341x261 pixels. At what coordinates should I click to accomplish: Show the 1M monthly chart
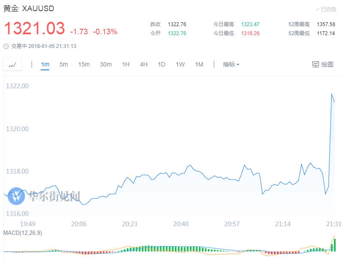click(199, 65)
